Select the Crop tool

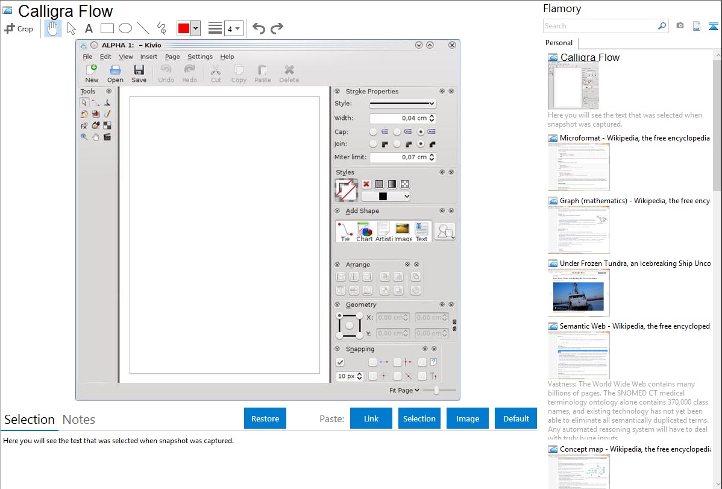19,28
